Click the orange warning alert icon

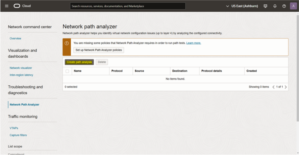tap(67, 43)
